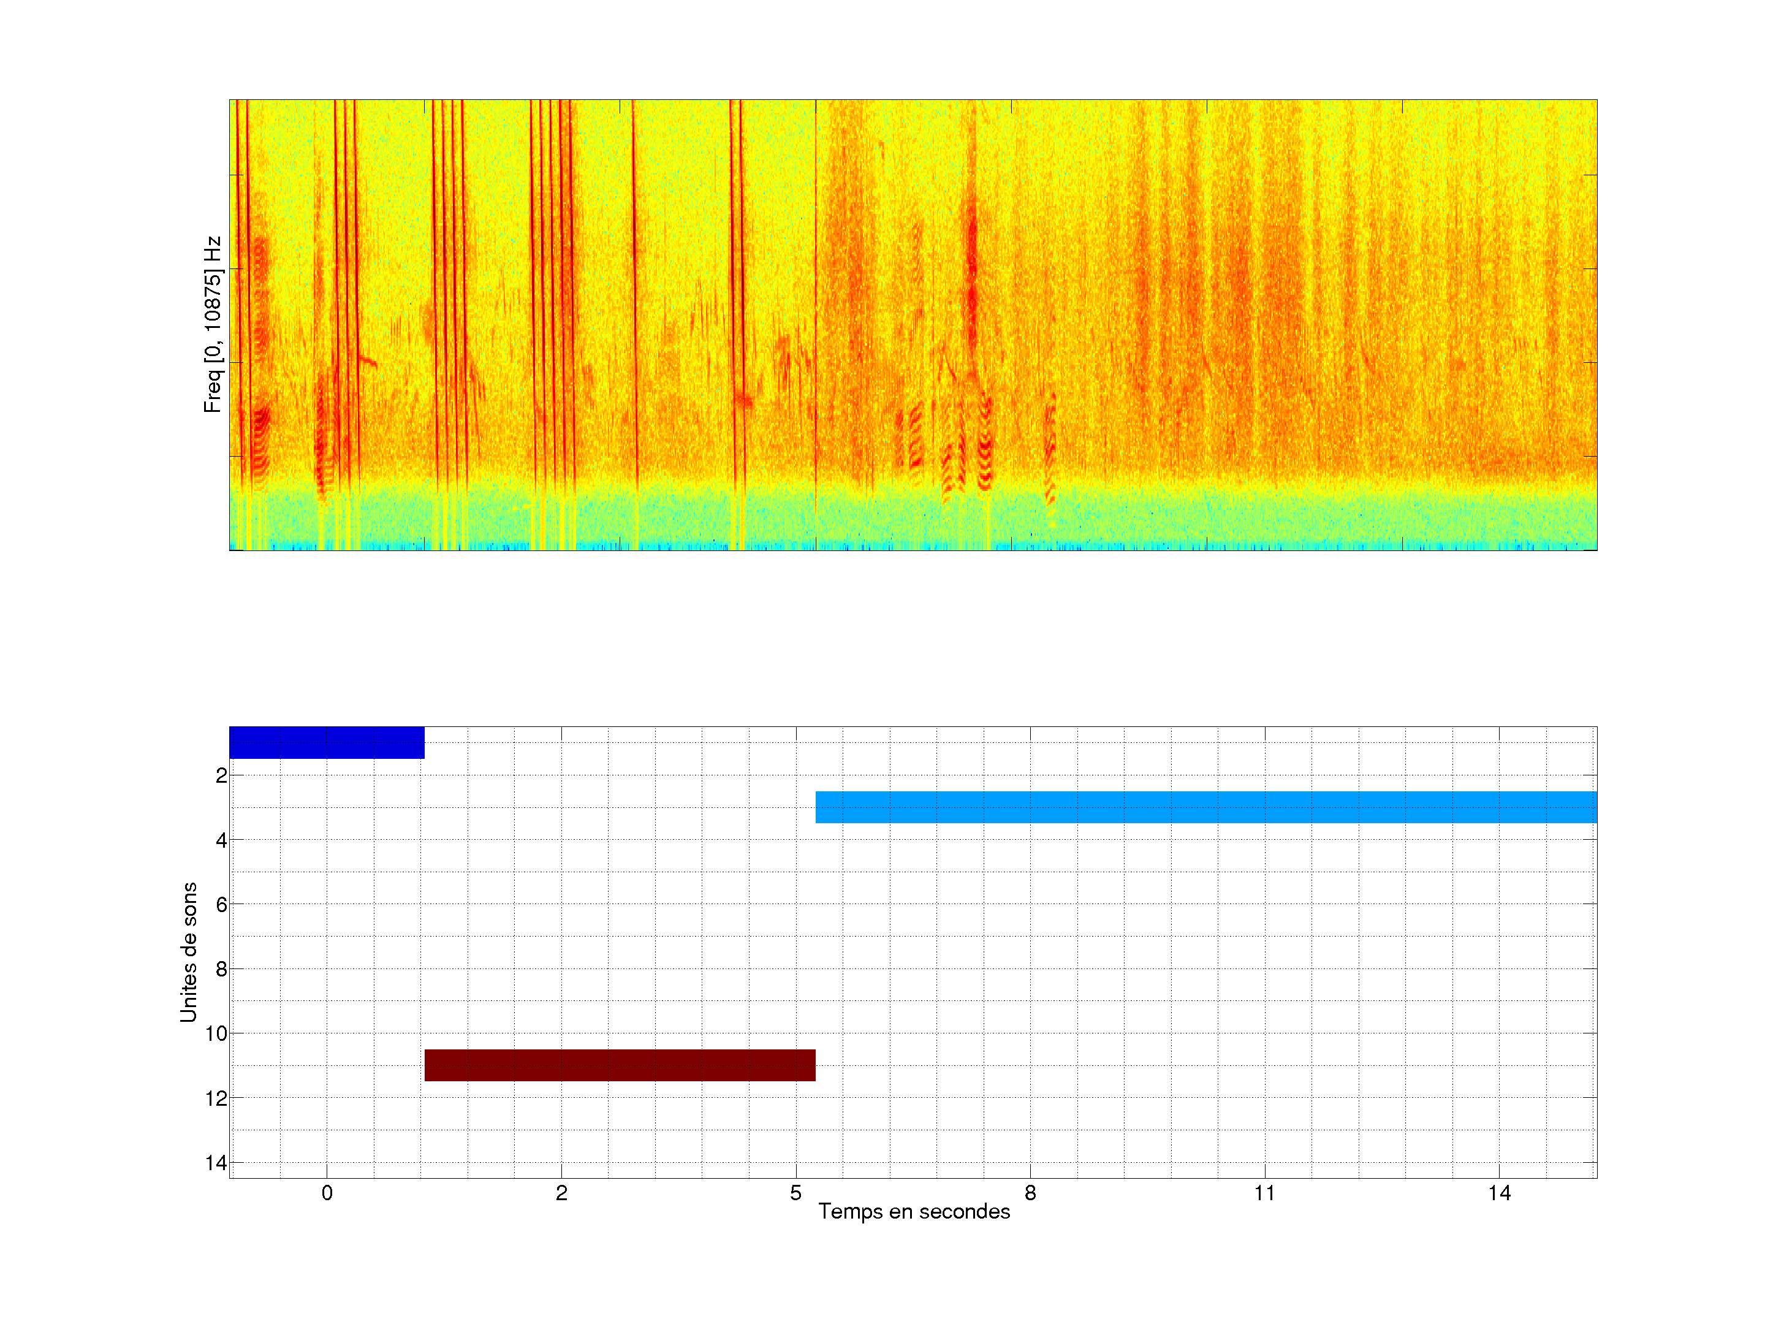Click the y-axis tick label 14 on lower plot
The height and width of the screenshot is (1324, 1765).
[216, 1163]
